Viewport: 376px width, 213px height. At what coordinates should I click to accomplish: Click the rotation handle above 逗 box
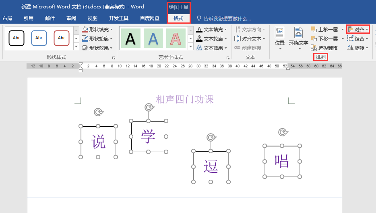tap(211, 137)
